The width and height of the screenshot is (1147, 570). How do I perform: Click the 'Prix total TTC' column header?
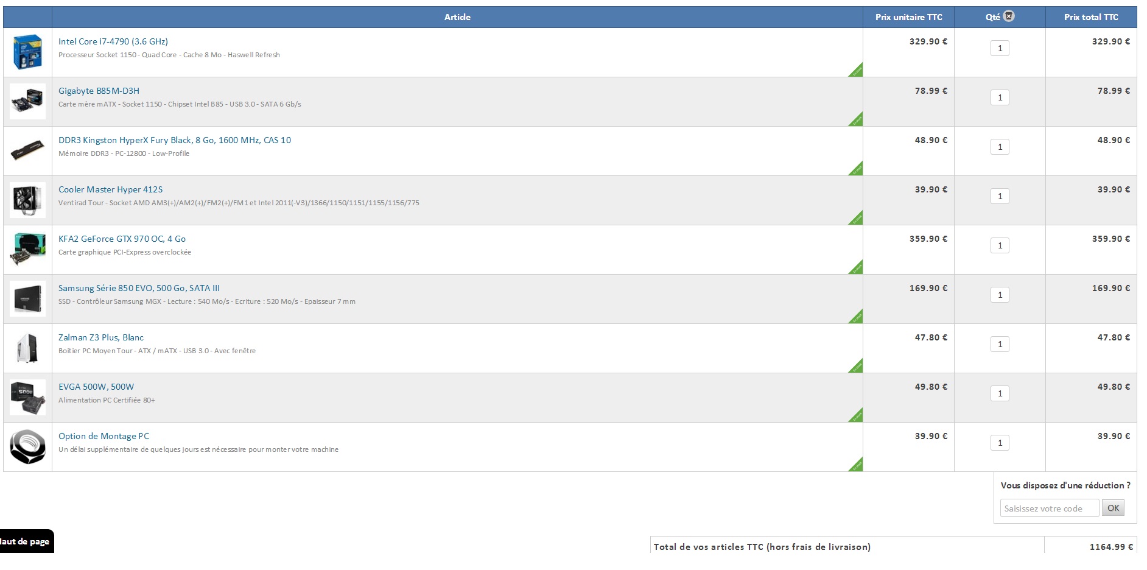point(1091,17)
